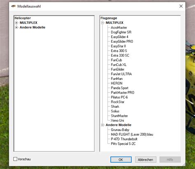
Task: Click the dialog resize grip corner
Action: click(184, 164)
